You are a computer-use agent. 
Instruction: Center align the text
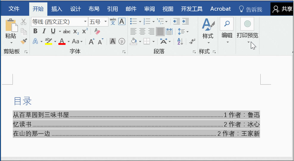coord(142,31)
